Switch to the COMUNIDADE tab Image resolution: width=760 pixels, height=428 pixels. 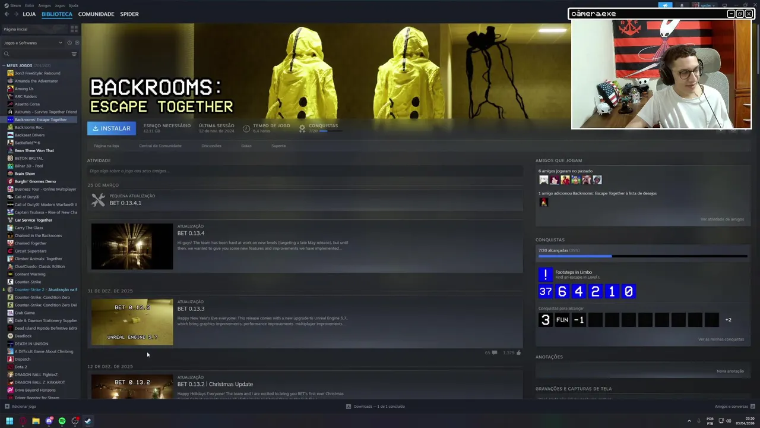pyautogui.click(x=96, y=14)
